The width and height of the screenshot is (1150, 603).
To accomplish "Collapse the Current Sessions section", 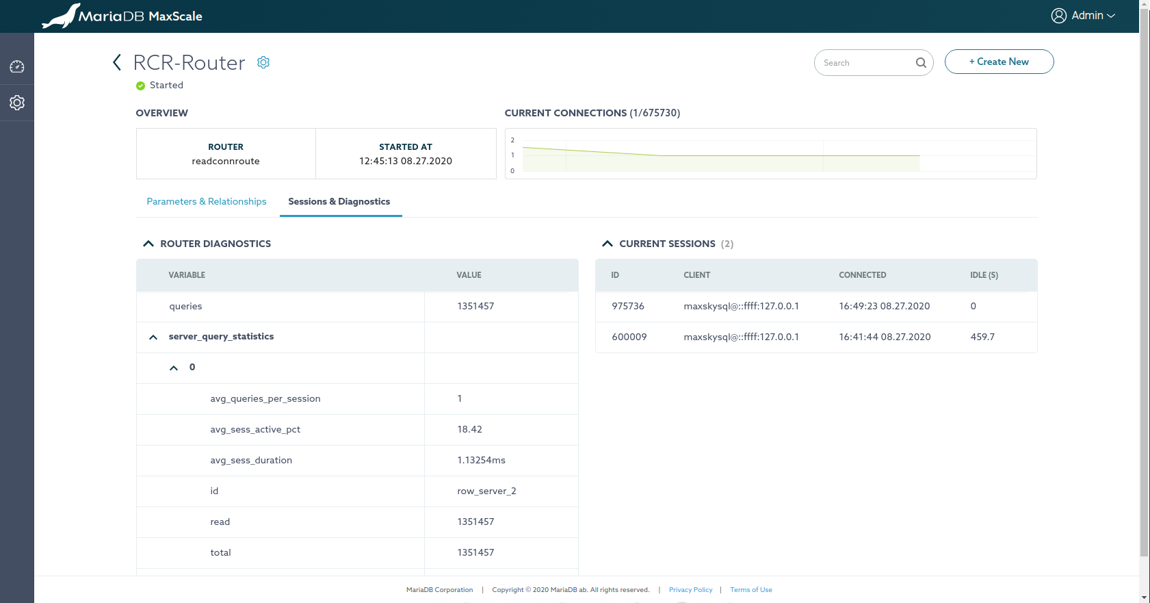I will click(x=607, y=244).
